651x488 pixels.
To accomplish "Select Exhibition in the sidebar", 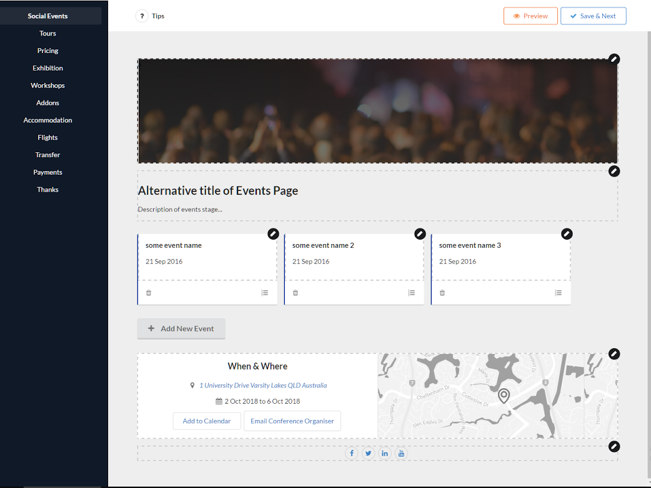I will coord(47,68).
